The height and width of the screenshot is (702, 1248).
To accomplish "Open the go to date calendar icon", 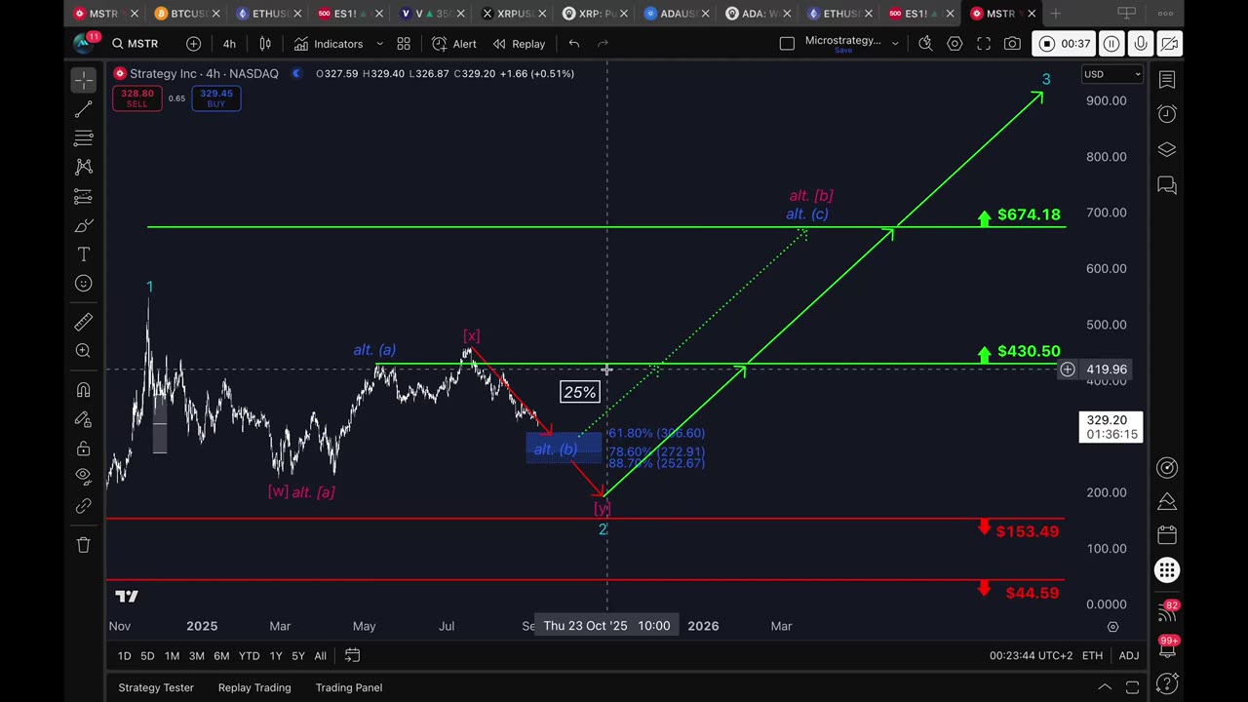I will point(352,655).
